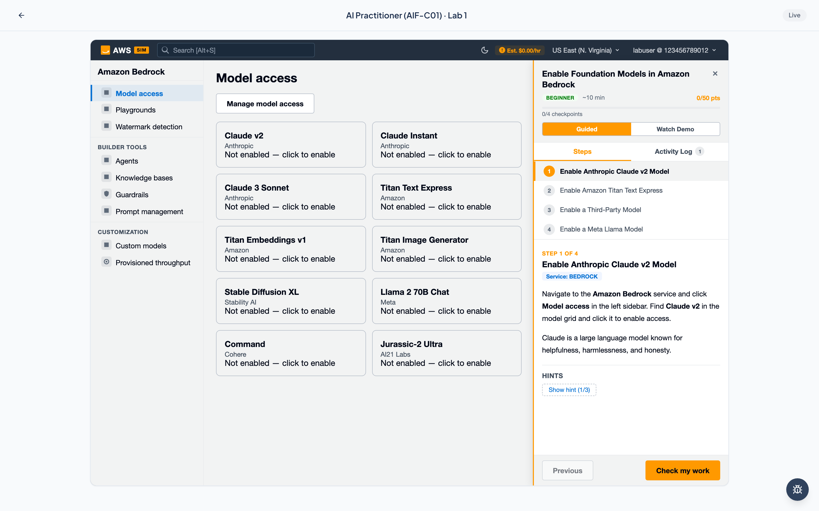Click the Amazon Bedrock sidebar title
This screenshot has height=511, width=819.
coord(131,72)
